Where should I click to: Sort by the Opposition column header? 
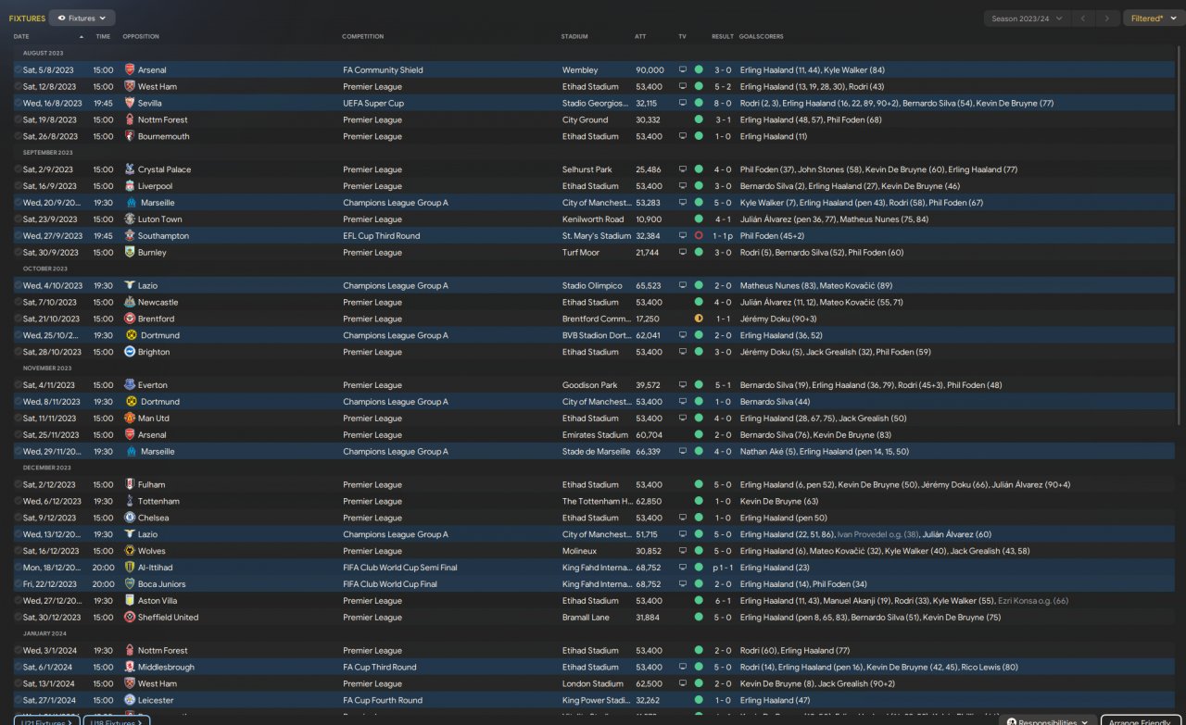click(141, 37)
